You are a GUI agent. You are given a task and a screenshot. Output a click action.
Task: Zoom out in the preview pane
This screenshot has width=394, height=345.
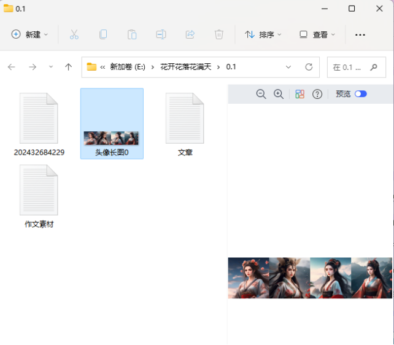pyautogui.click(x=261, y=94)
